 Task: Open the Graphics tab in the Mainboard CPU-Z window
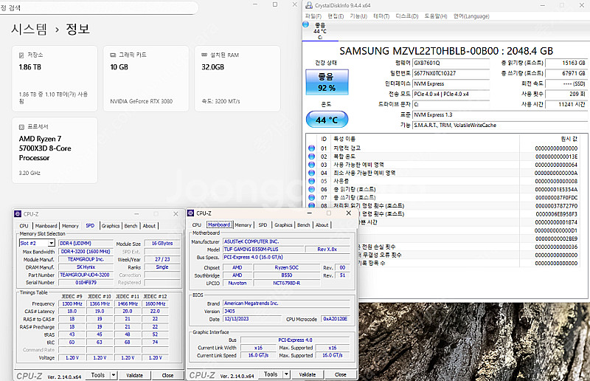pos(283,225)
